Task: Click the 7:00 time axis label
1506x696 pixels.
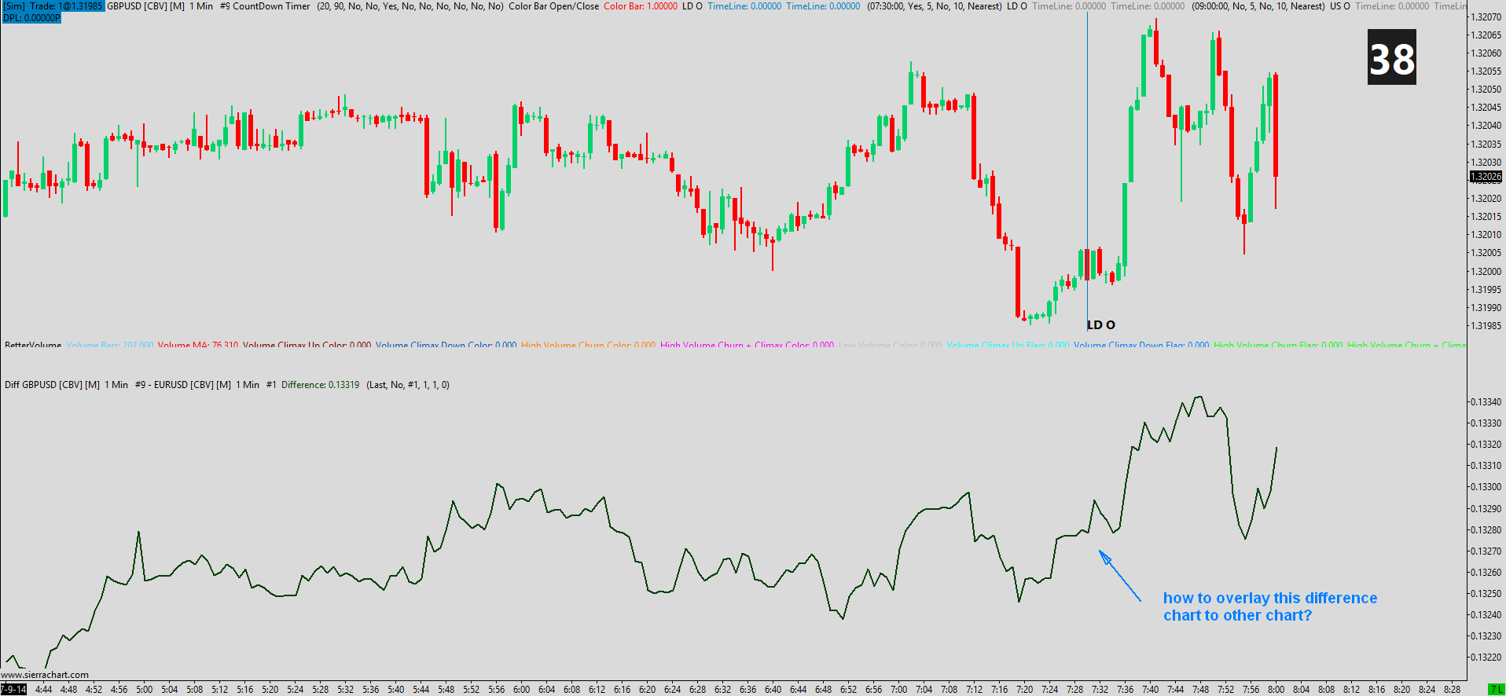Action: click(x=899, y=690)
